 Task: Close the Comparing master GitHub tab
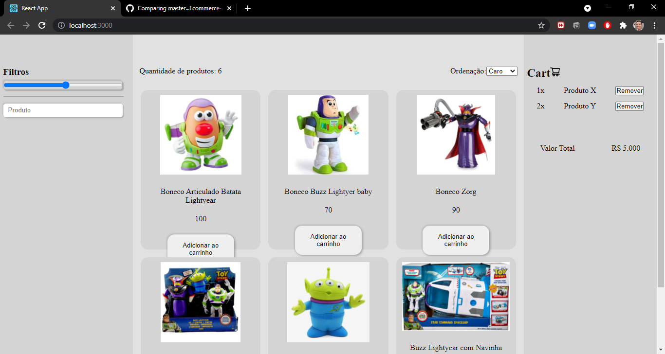coord(229,8)
